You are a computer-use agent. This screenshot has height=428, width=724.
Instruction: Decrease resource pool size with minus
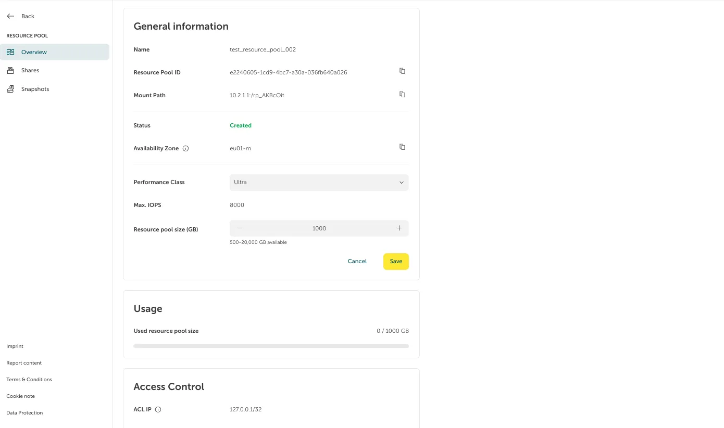point(240,228)
